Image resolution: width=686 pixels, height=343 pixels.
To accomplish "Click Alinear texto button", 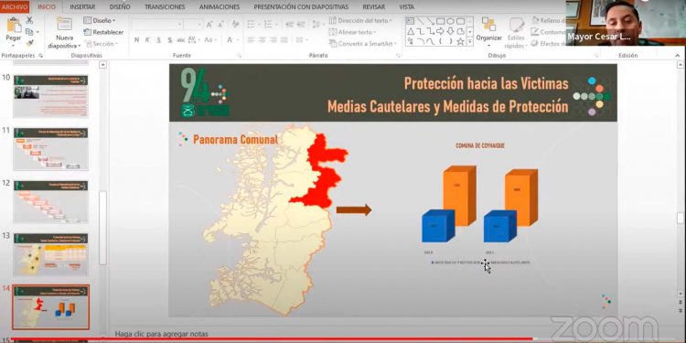I will point(353,32).
